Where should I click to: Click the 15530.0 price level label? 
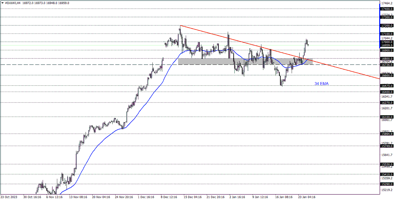[386, 164]
